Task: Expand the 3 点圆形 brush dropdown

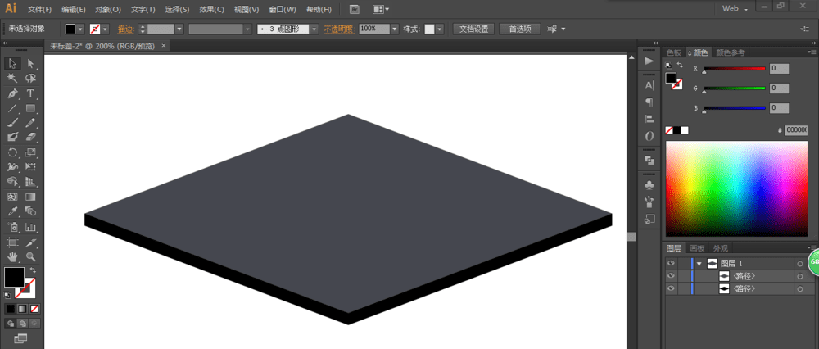Action: coord(315,29)
